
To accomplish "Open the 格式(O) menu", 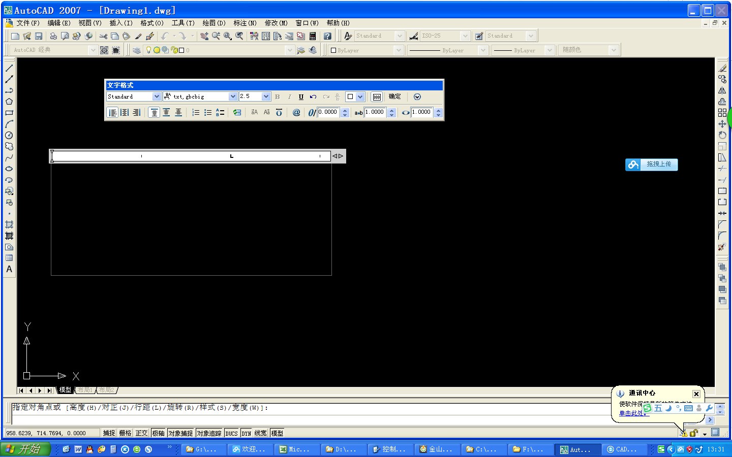I will coord(152,23).
